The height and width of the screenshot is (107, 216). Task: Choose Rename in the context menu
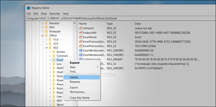82,82
